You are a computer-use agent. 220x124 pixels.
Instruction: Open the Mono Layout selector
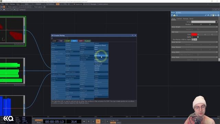[12, 7]
